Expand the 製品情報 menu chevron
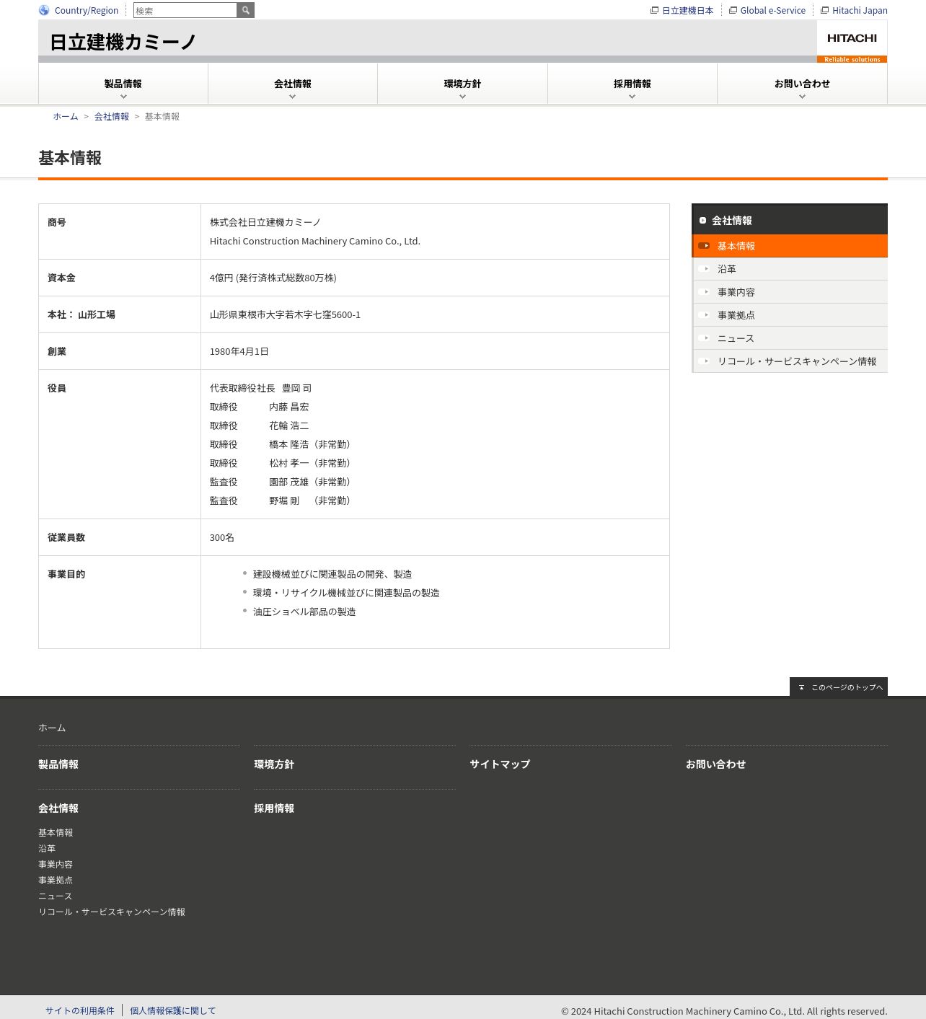This screenshot has height=1019, width=926. pyautogui.click(x=123, y=97)
